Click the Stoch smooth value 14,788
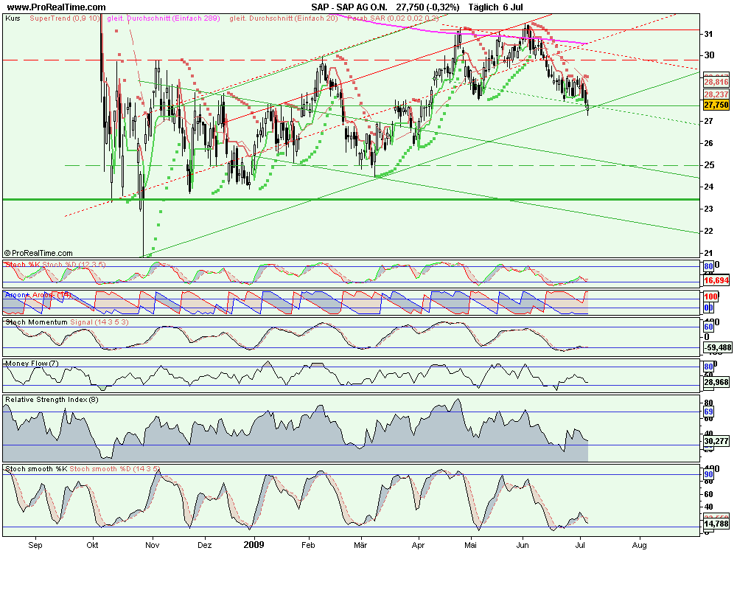Viewport: 737px width, 590px height. pos(716,524)
